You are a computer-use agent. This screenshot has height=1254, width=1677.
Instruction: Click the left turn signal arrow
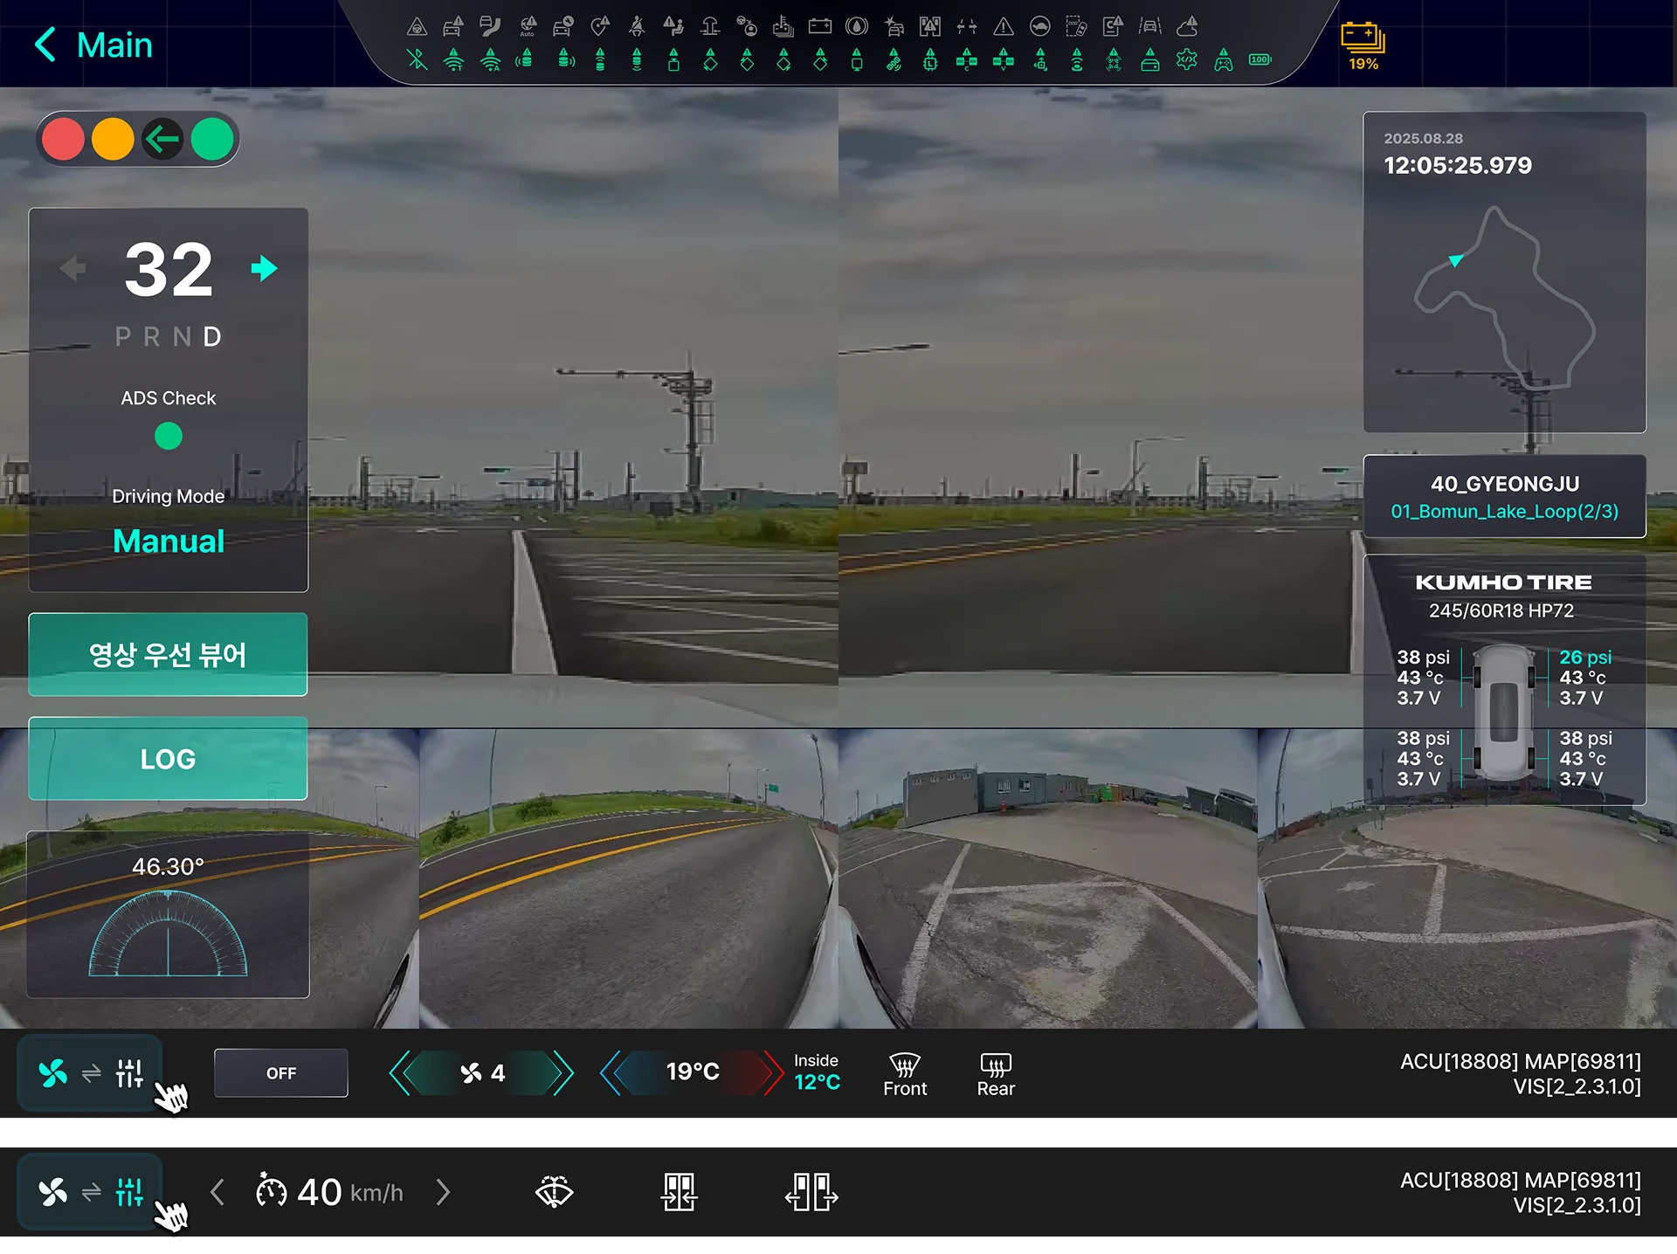(x=73, y=268)
